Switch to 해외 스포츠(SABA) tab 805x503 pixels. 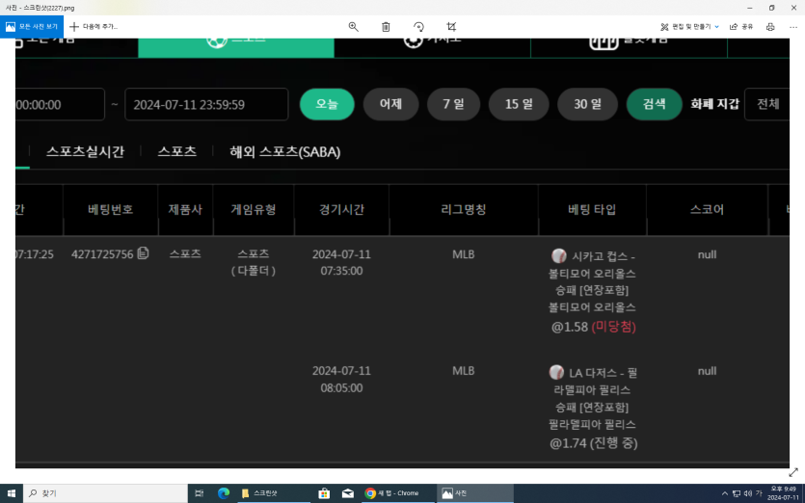(285, 152)
